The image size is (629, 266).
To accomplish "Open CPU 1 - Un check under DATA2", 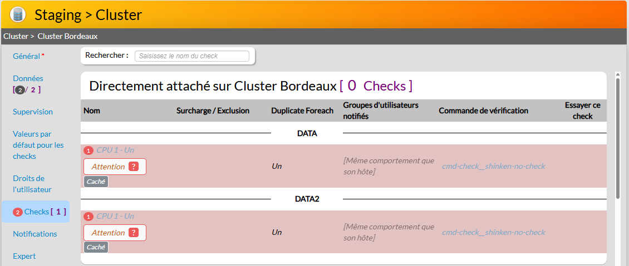I will (115, 216).
